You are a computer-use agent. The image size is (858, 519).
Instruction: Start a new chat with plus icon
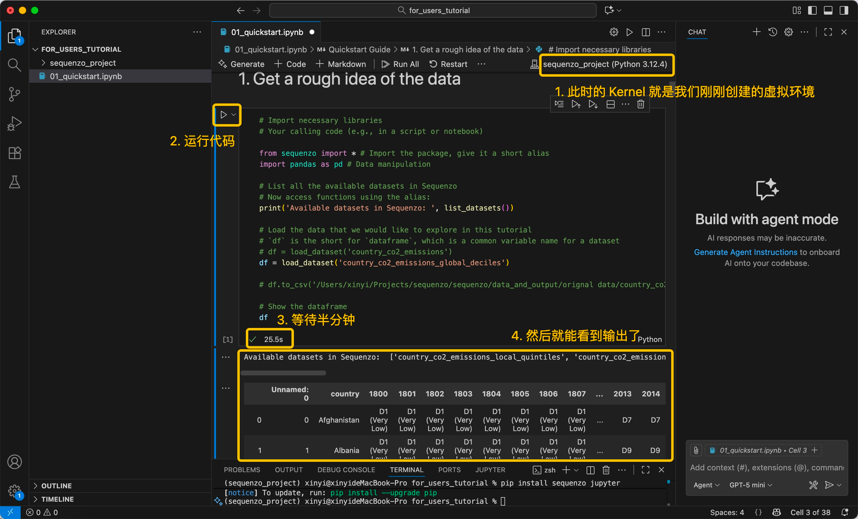click(756, 32)
